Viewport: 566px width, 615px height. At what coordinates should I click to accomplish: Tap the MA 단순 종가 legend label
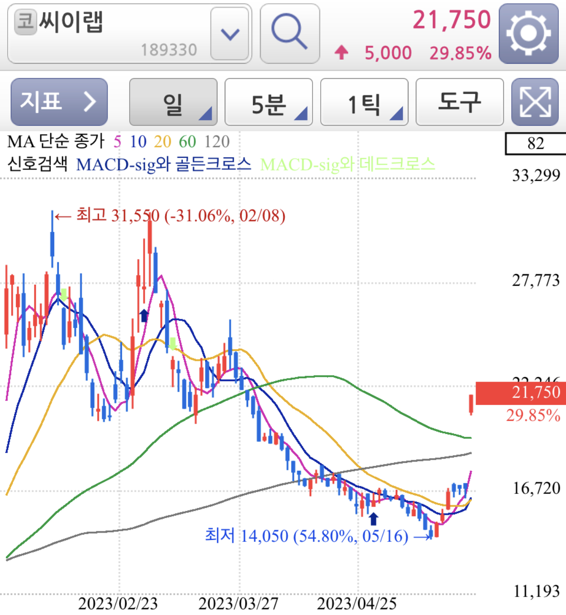[56, 141]
